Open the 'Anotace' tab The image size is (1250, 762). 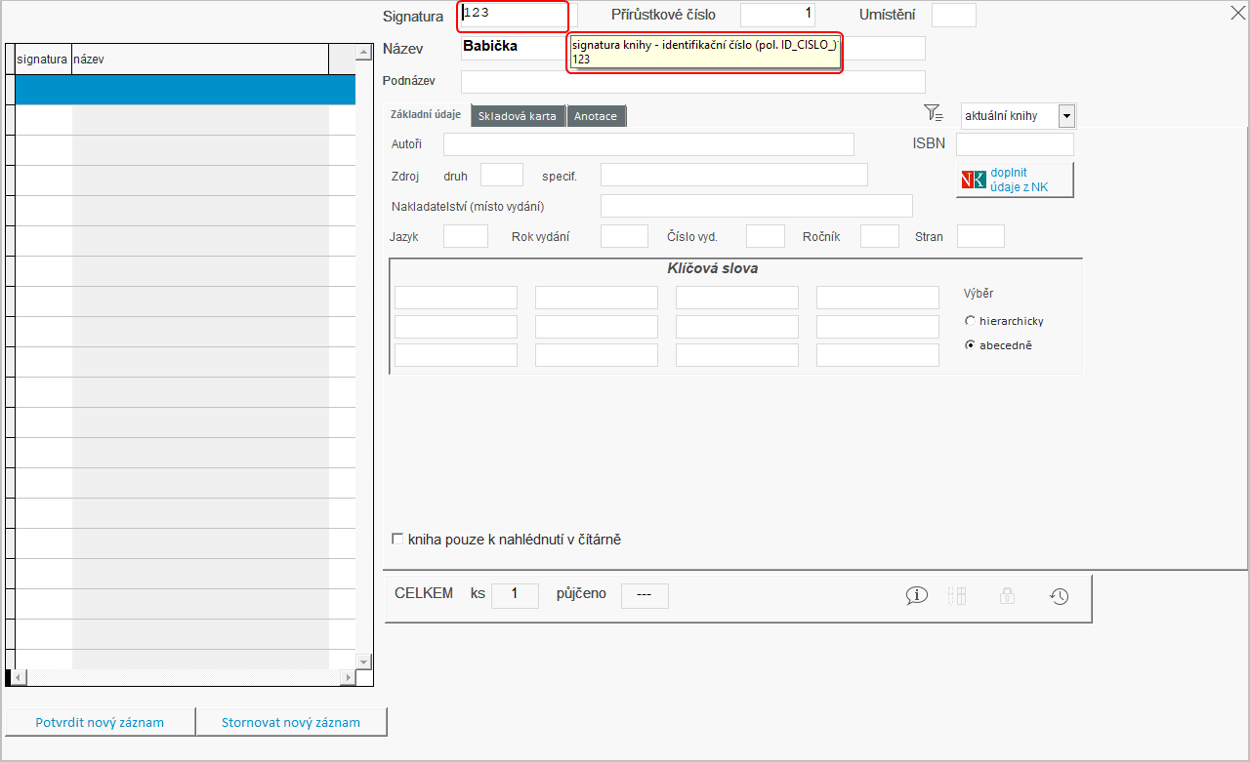click(596, 116)
